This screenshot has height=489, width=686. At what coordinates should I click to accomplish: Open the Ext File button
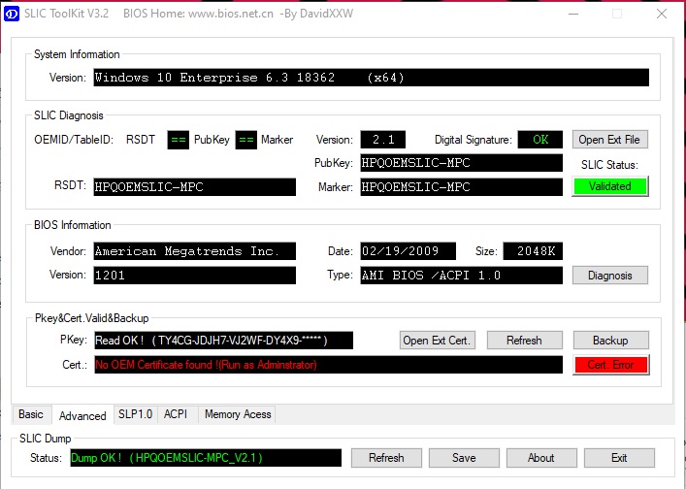610,140
